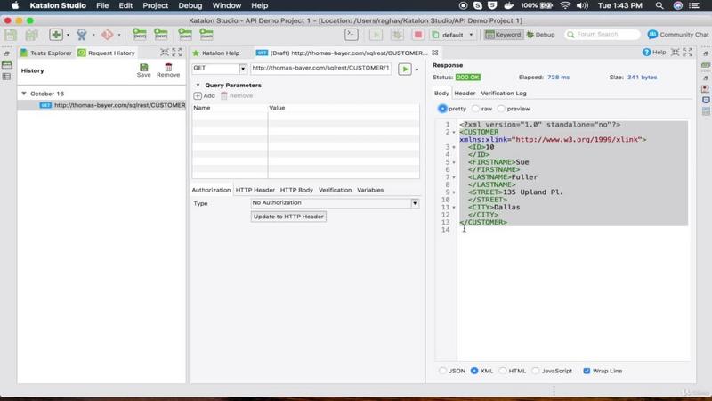
Task: Click the Save All toolbar icon
Action: (x=32, y=35)
